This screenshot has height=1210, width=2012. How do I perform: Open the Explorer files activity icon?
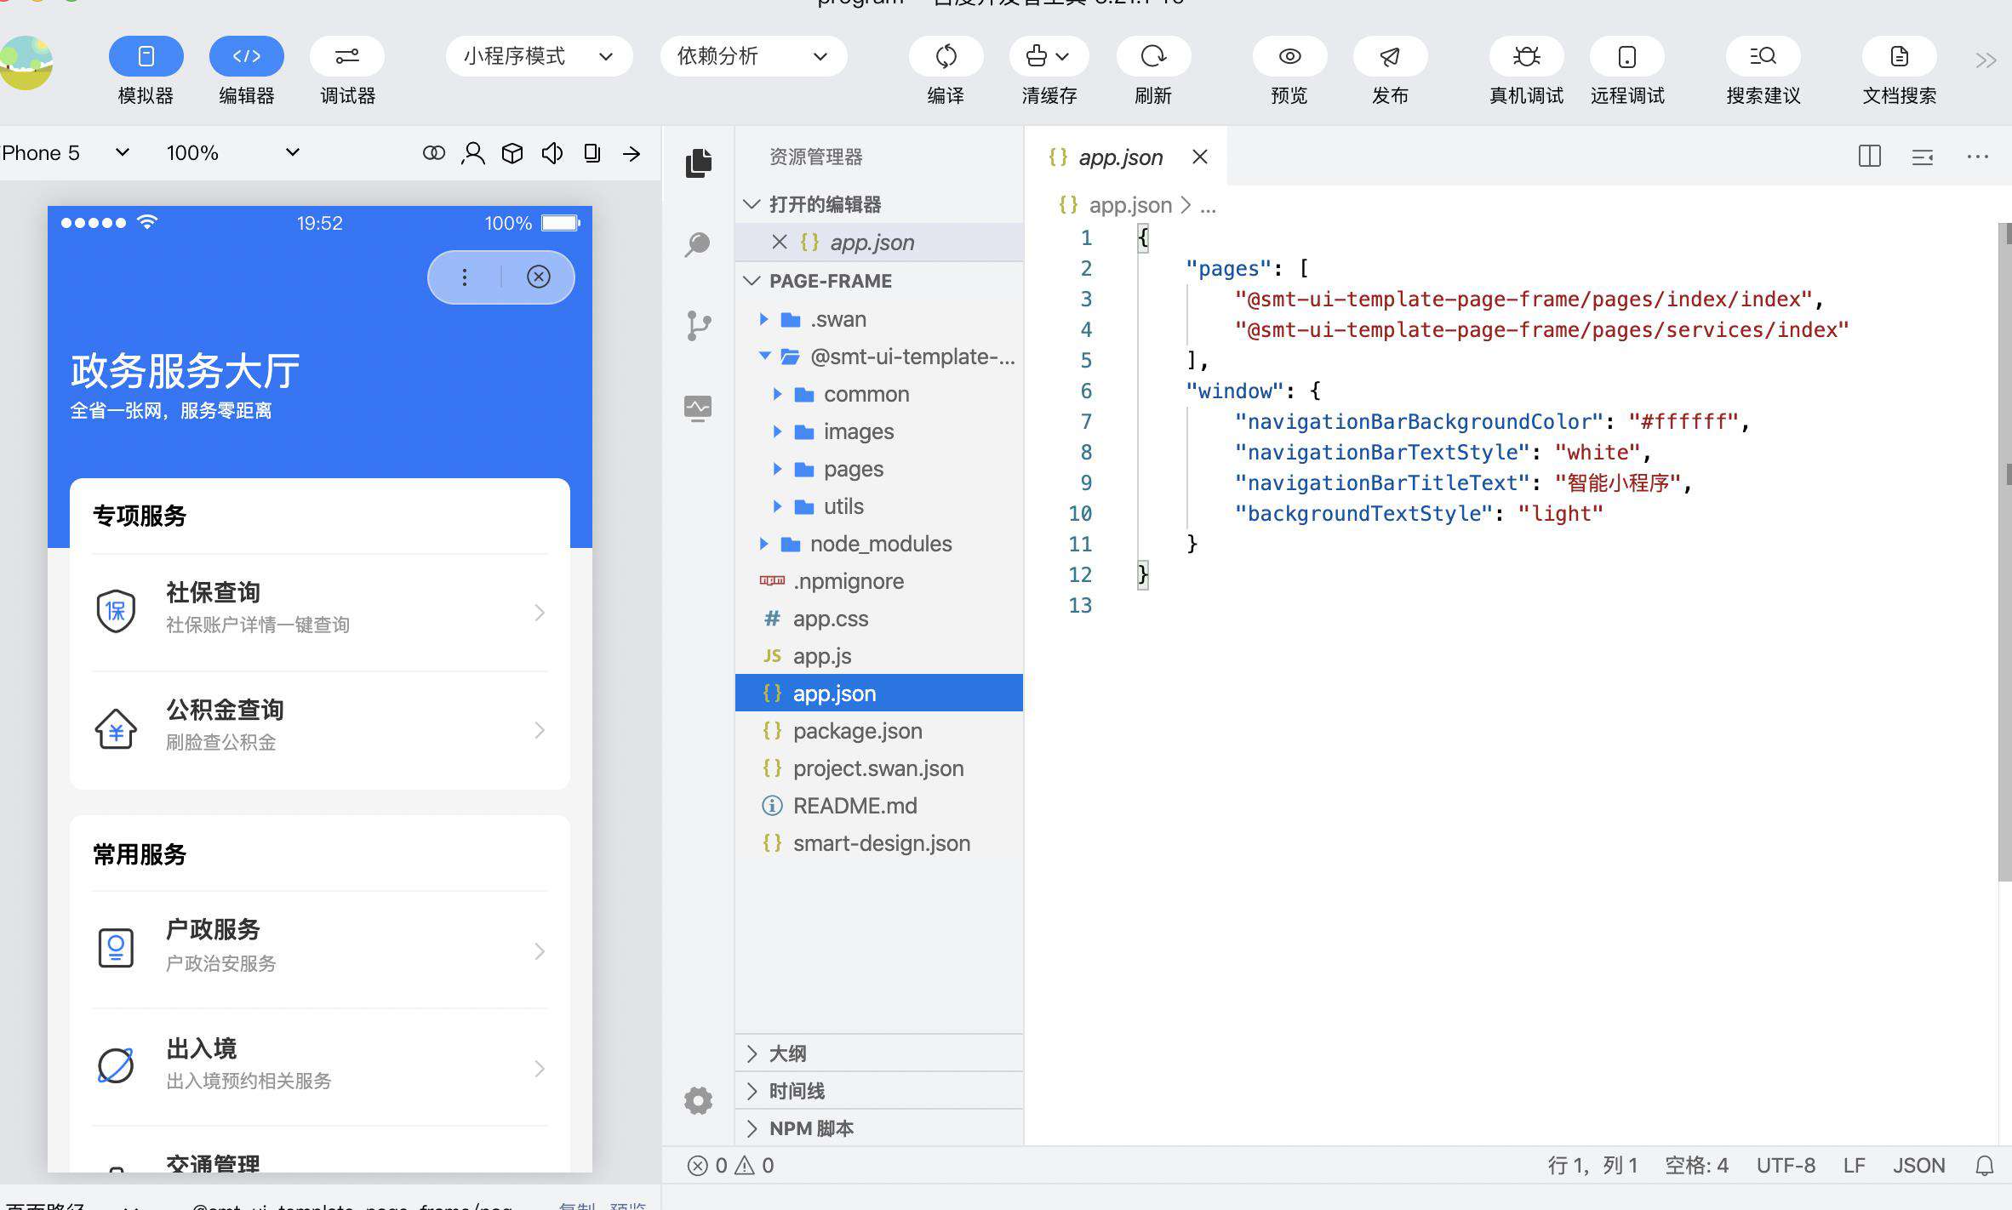click(698, 163)
